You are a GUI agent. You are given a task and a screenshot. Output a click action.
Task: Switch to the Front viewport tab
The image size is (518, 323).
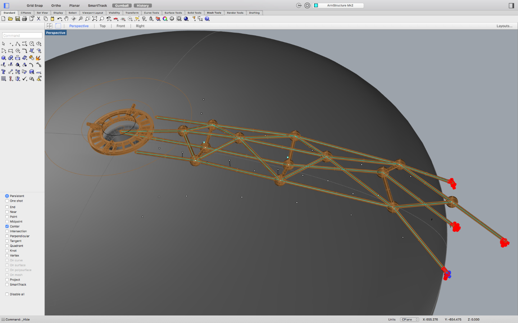coord(121,26)
